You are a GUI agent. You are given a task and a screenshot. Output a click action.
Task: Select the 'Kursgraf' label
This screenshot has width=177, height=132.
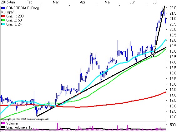pos(7,12)
